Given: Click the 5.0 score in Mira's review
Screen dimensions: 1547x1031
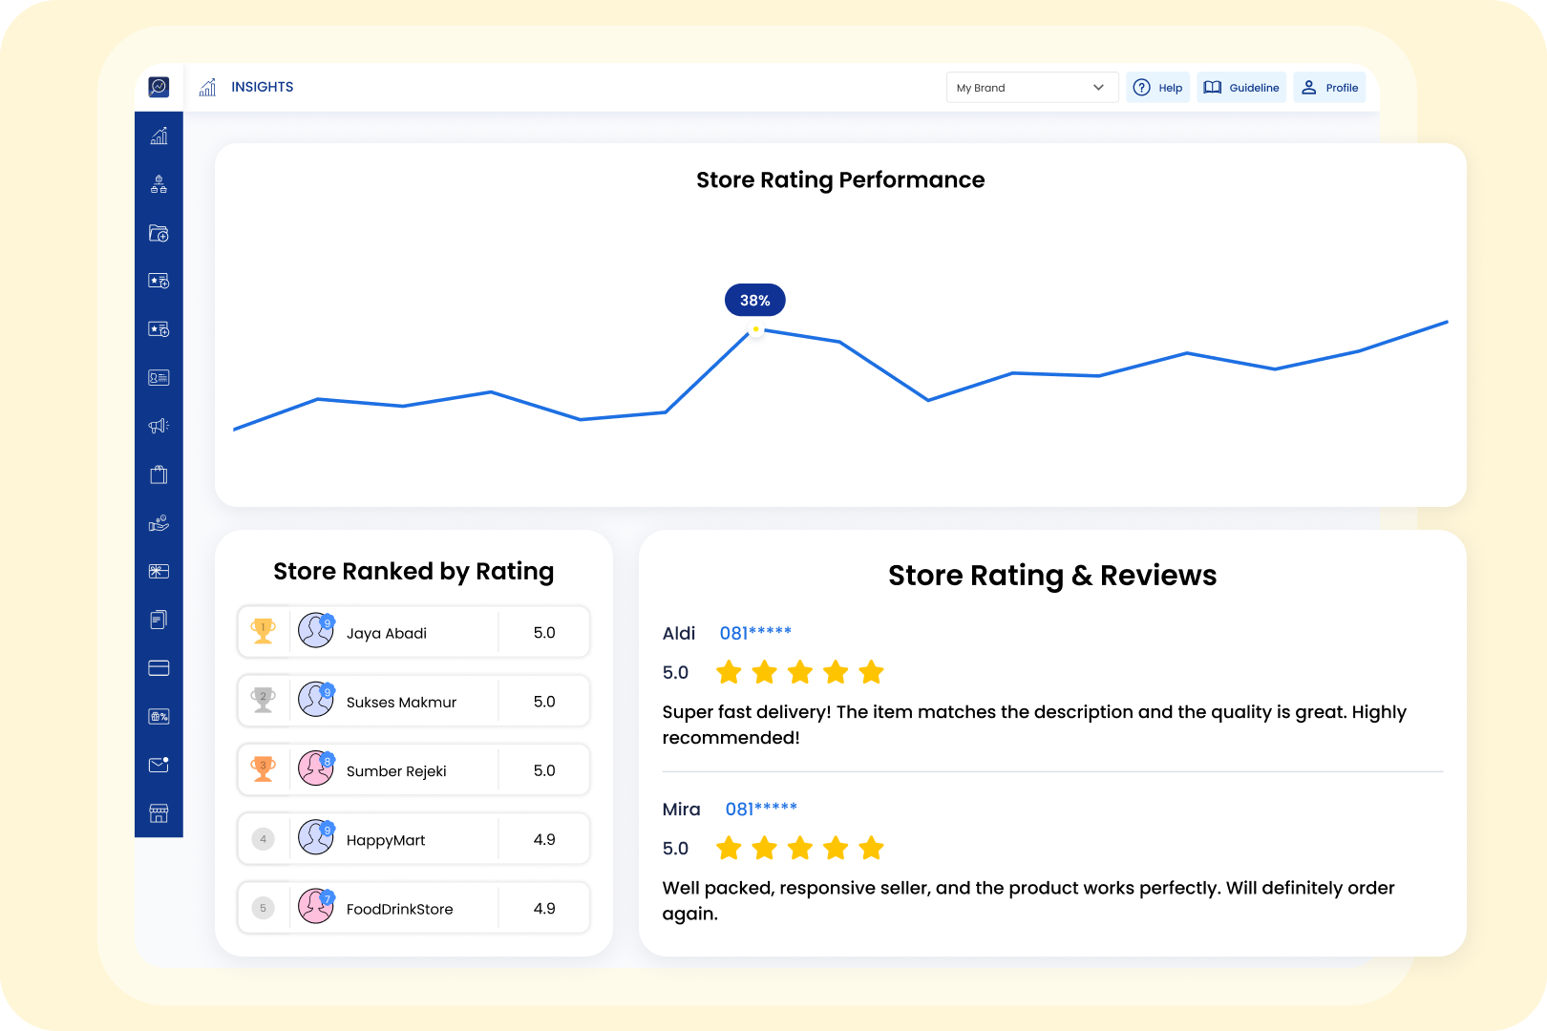Looking at the screenshot, I should (x=675, y=848).
